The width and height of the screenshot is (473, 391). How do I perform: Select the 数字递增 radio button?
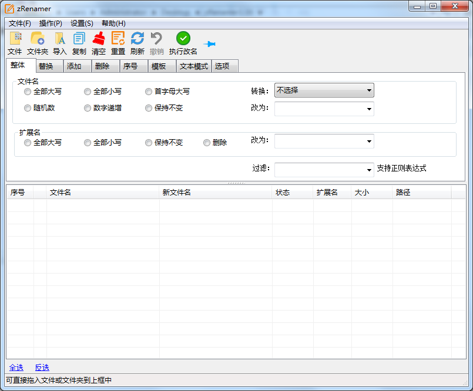point(88,108)
